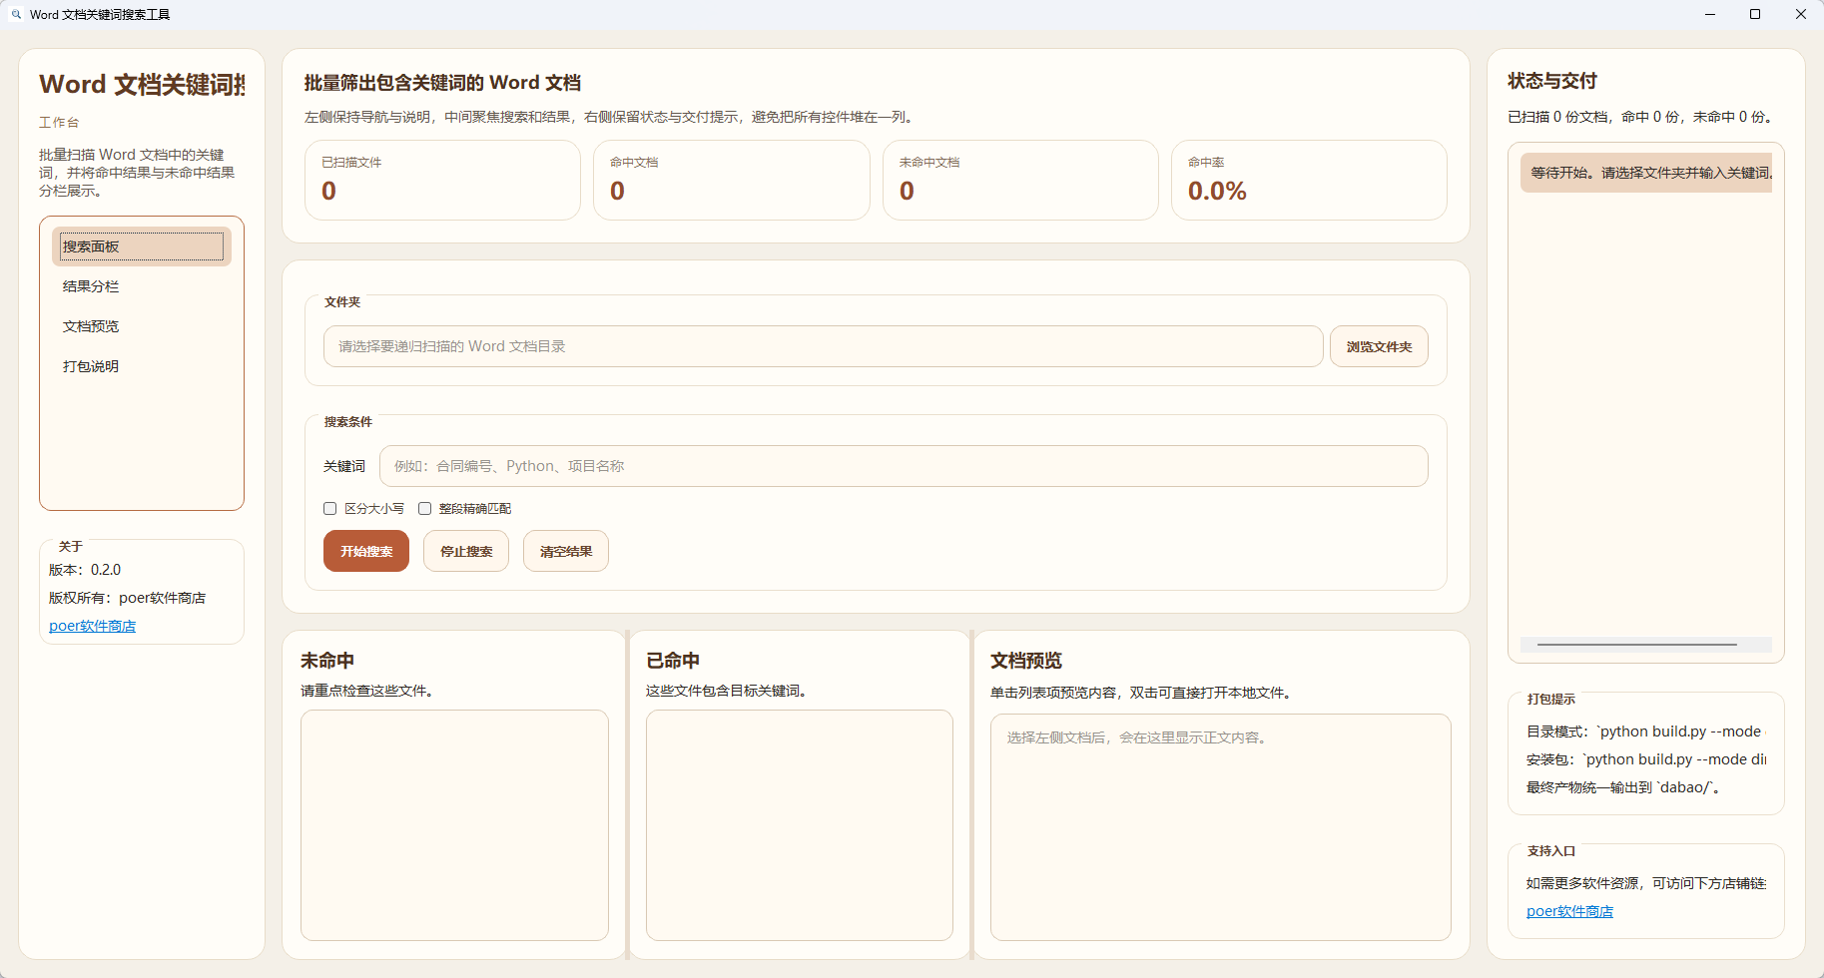This screenshot has height=978, width=1824.
Task: Click the app icon in title bar
Action: tap(16, 14)
